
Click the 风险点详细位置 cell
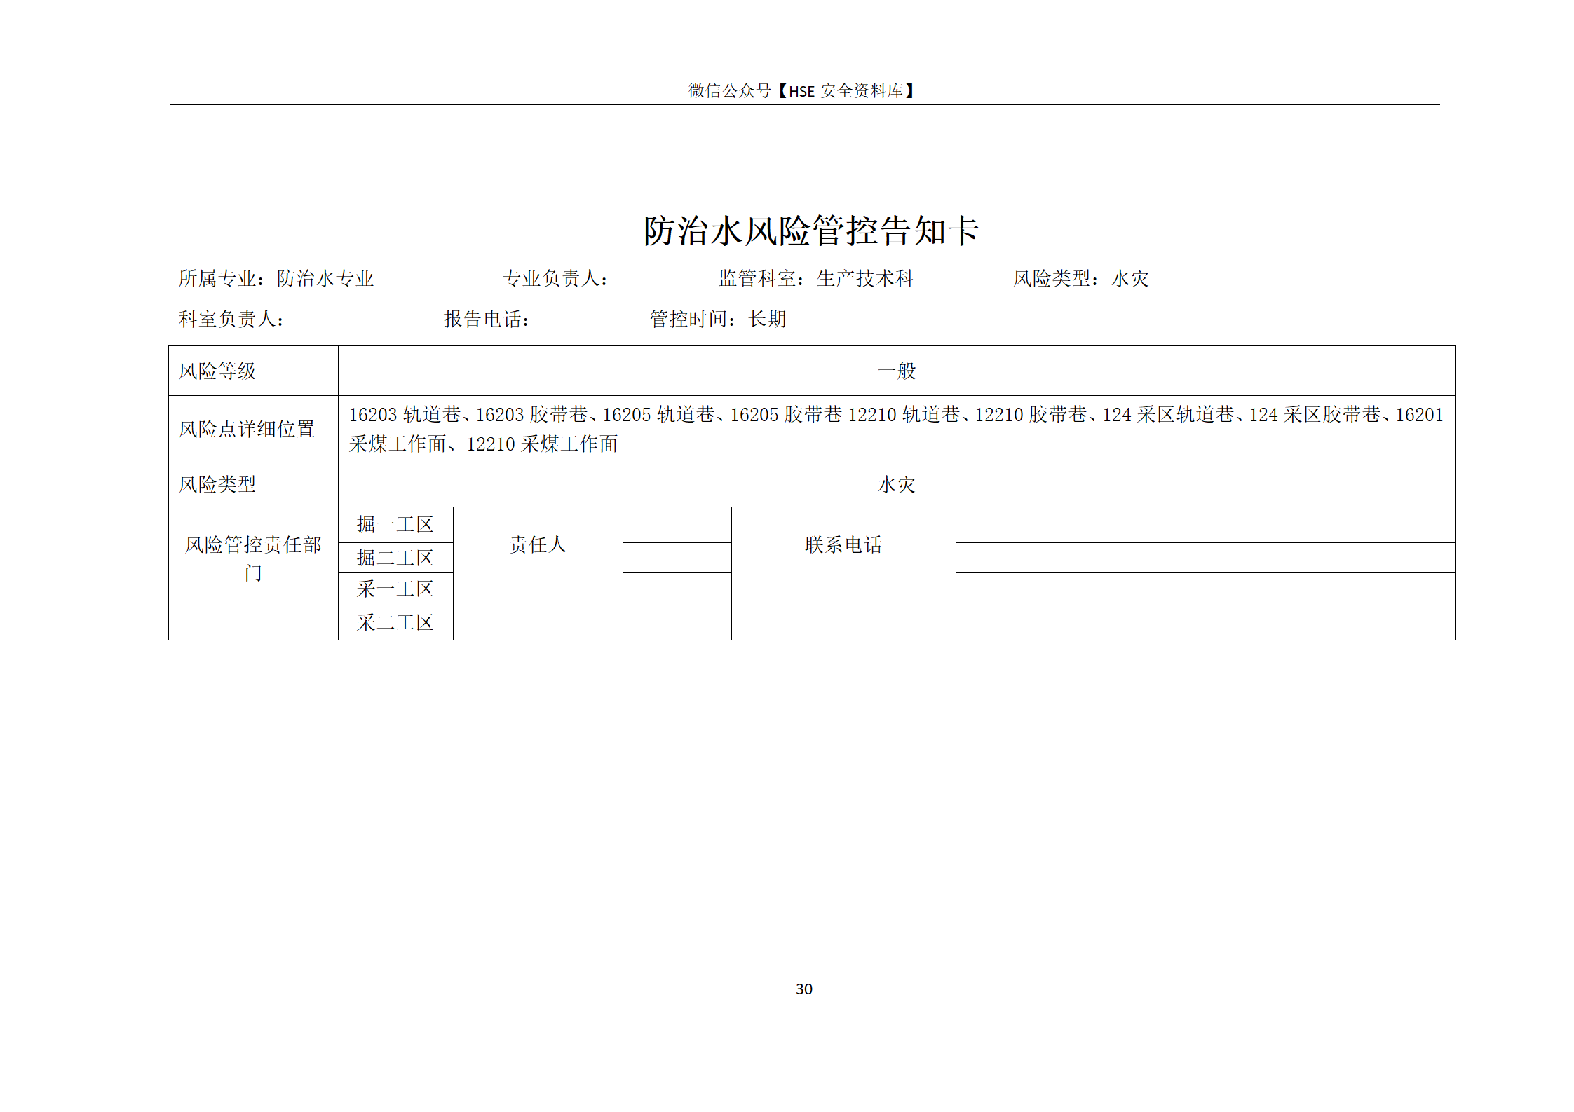[253, 429]
